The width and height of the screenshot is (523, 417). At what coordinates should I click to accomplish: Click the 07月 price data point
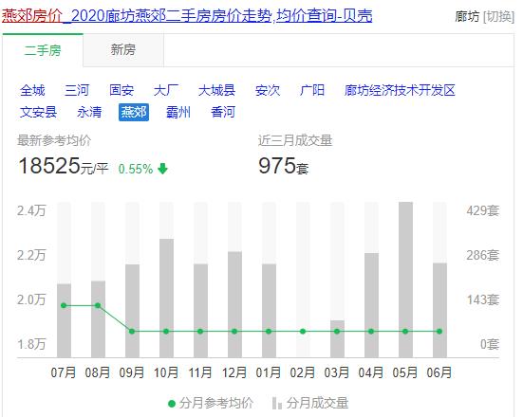64,305
